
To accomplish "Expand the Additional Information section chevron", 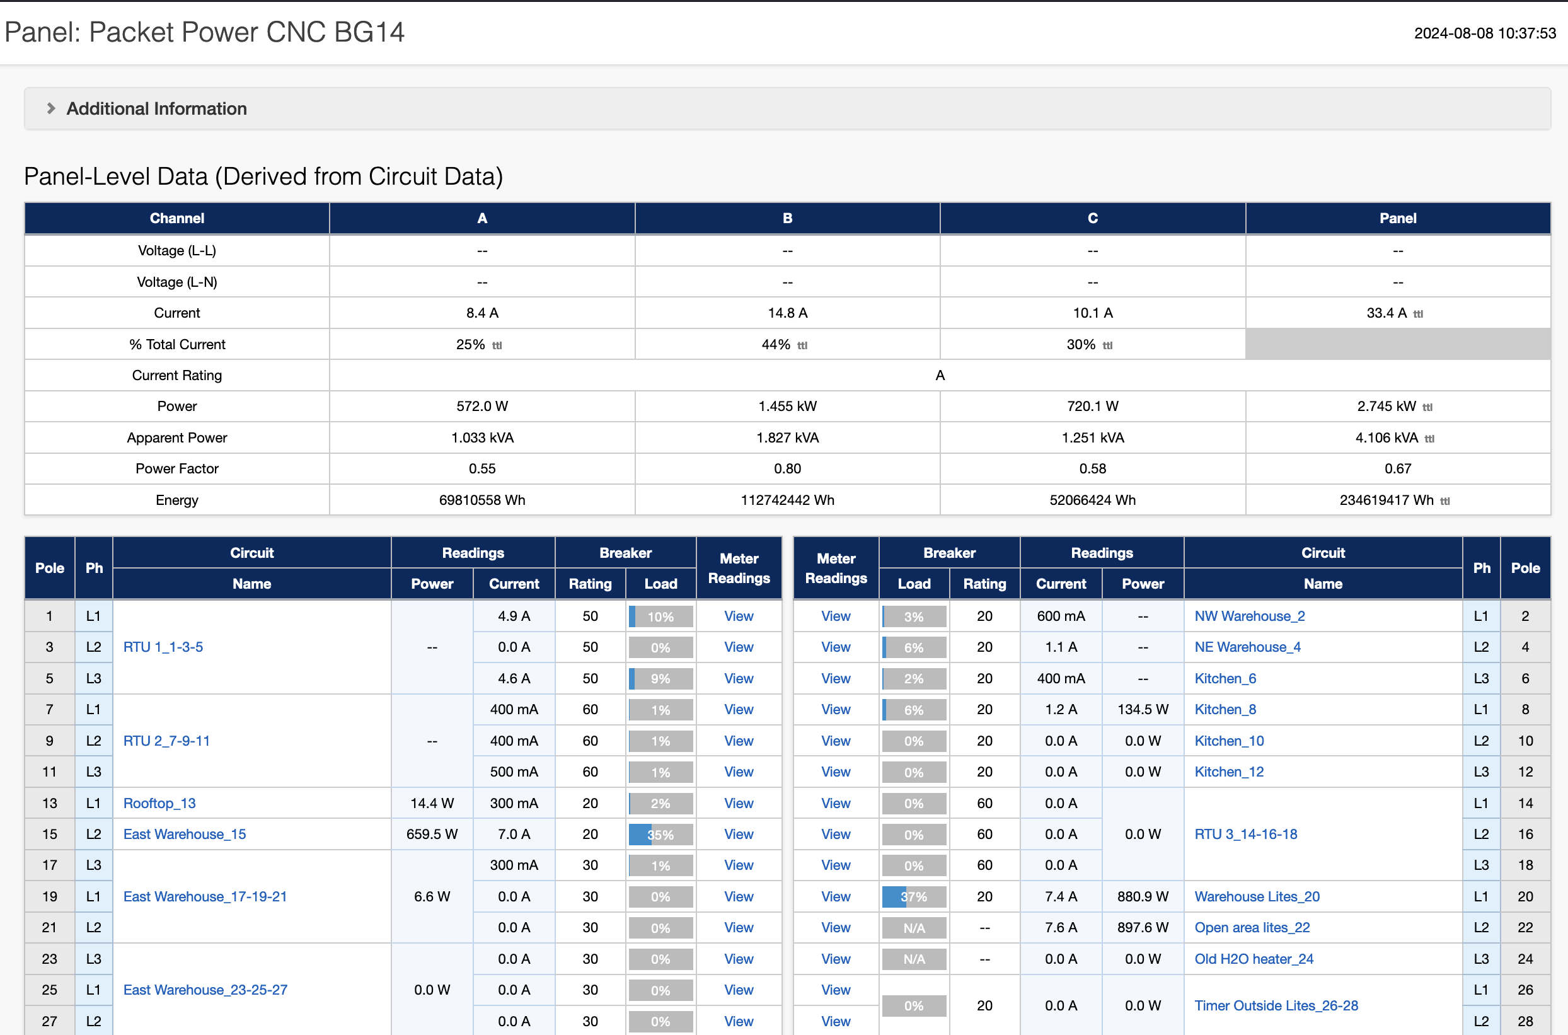I will [51, 108].
